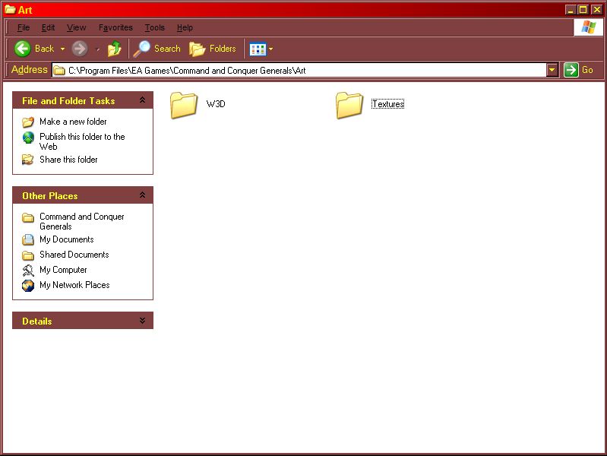Click the green Go arrow button
The image size is (607, 456).
click(x=571, y=70)
